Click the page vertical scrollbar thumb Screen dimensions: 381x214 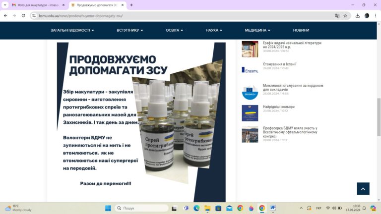pos(379,117)
